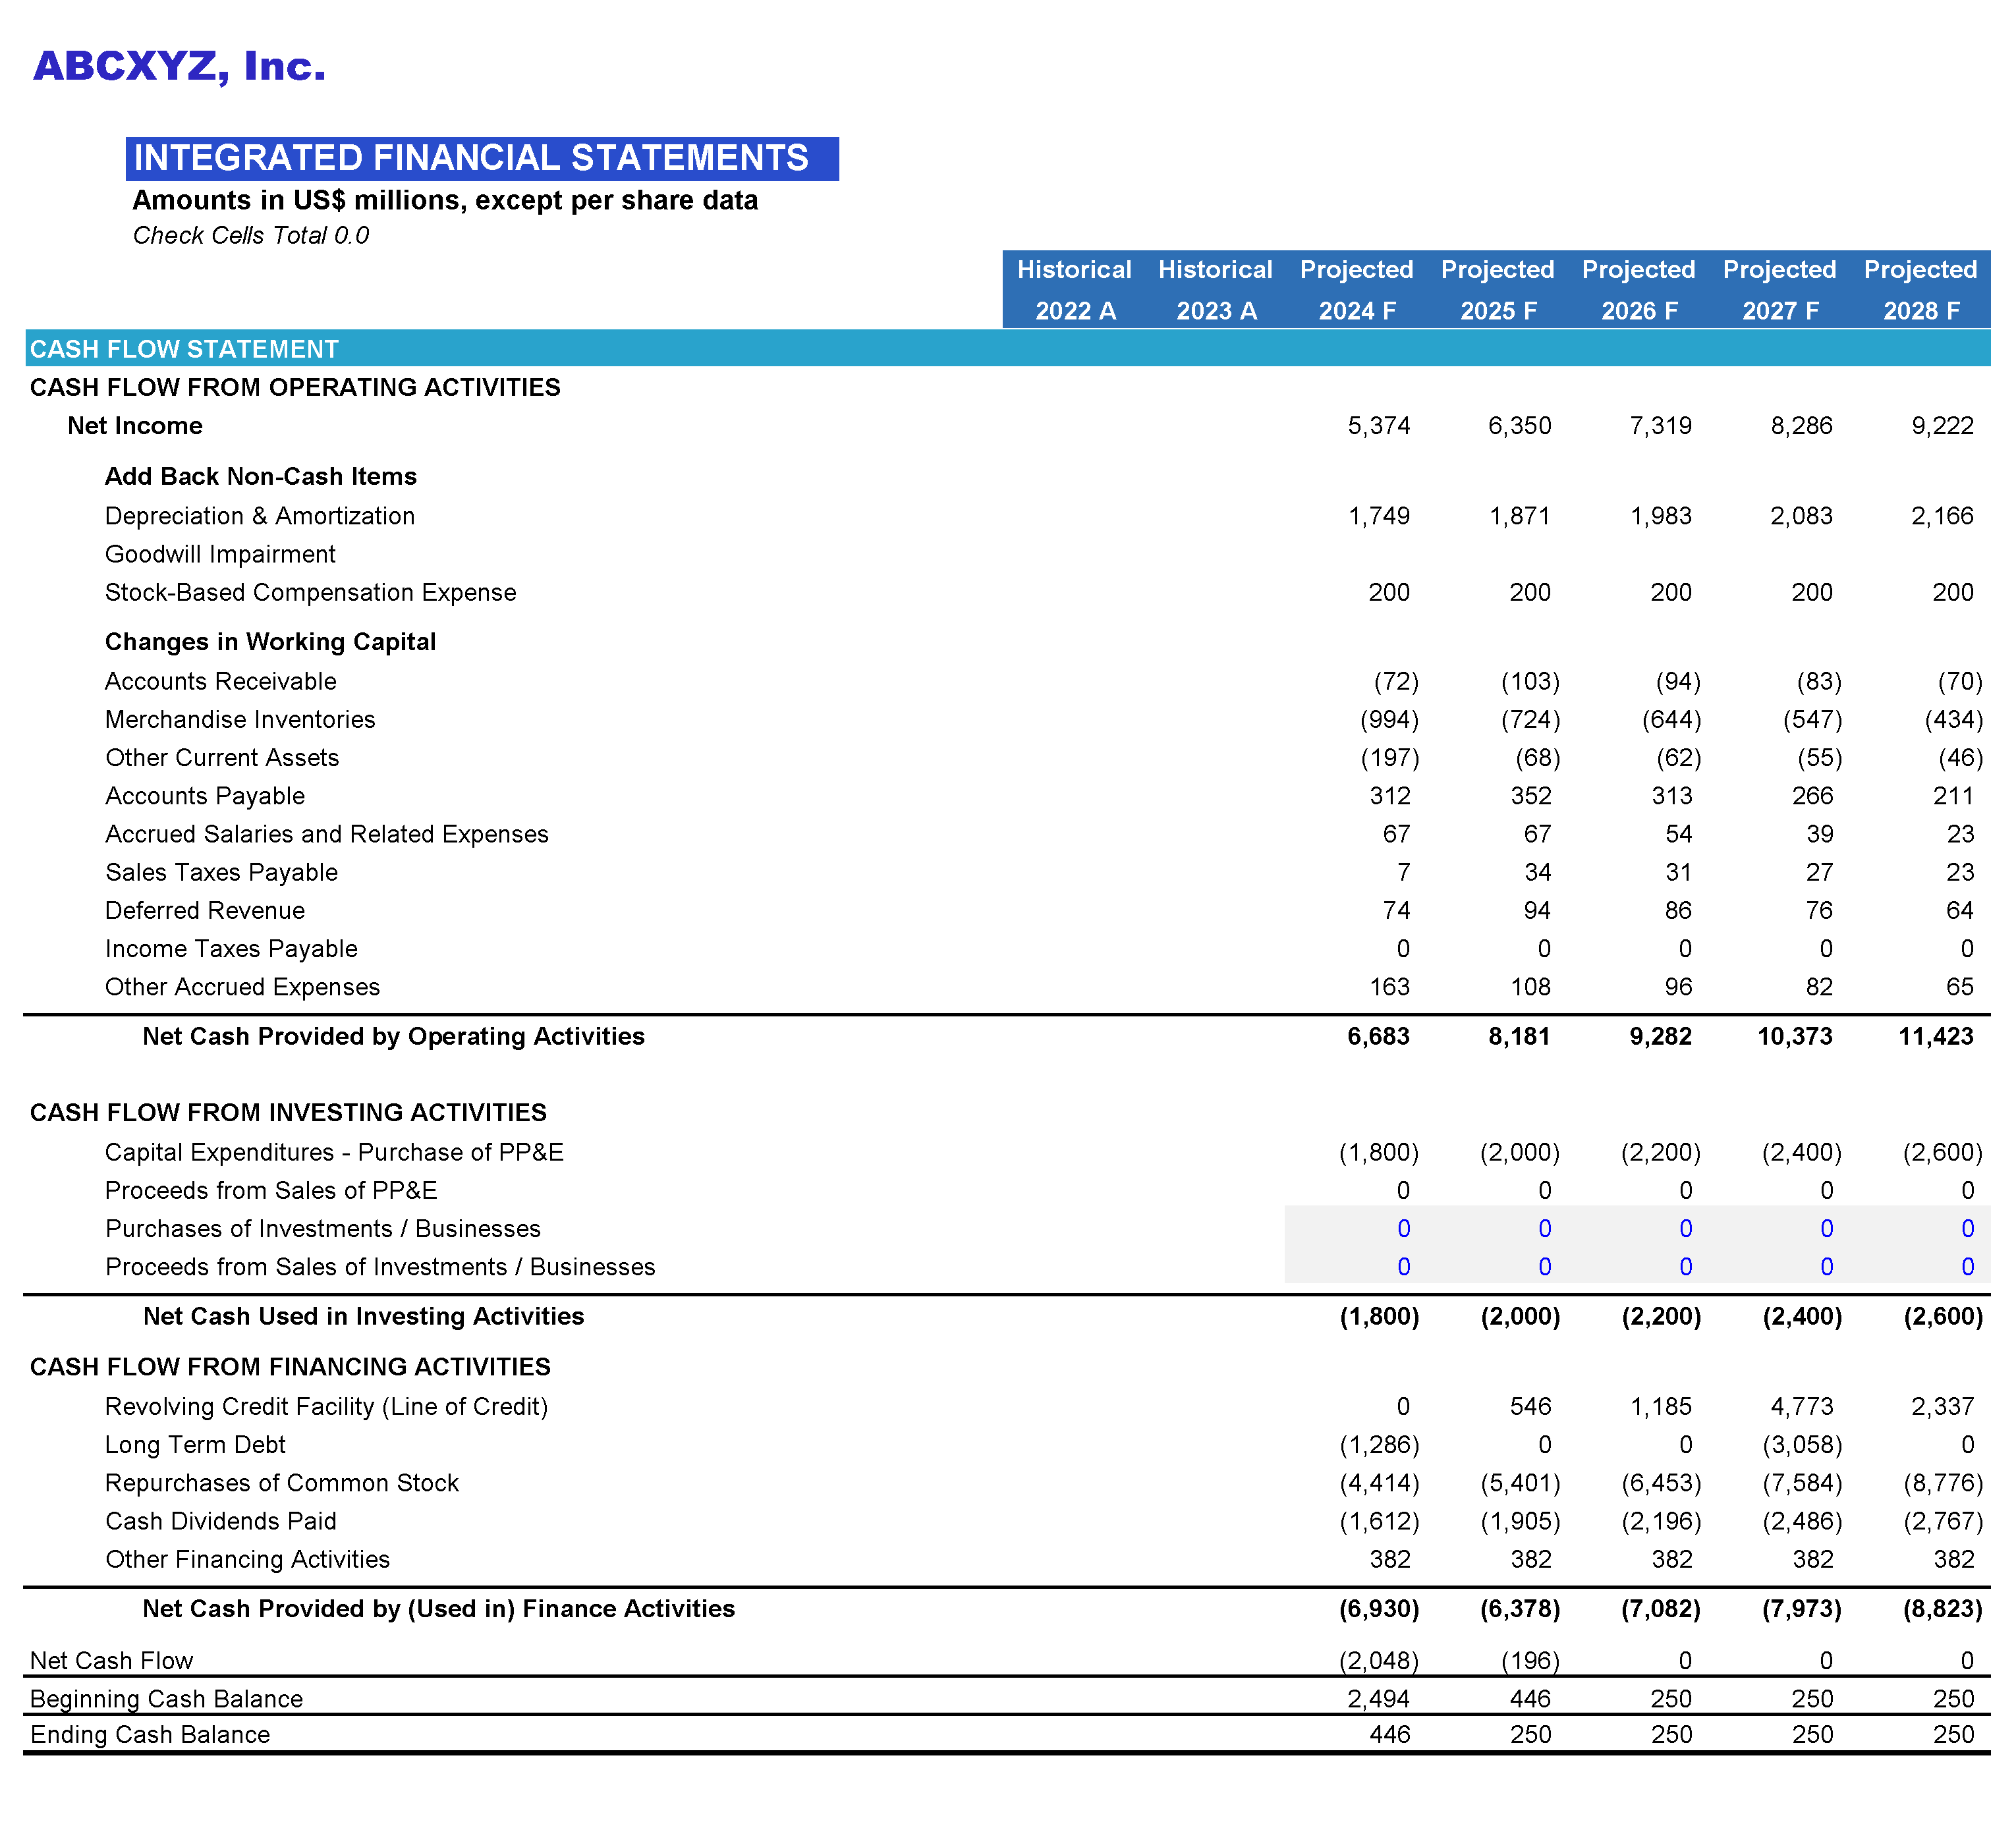Image resolution: width=2016 pixels, height=1822 pixels.
Task: Click the Depreciation & Amortization line item
Action: click(259, 516)
